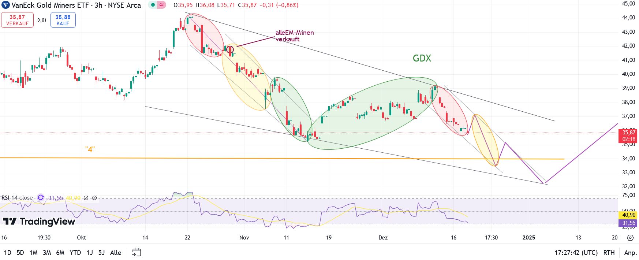Screen dimensions: 639x260
Task: Select the 1D time range
Action: click(x=8, y=253)
